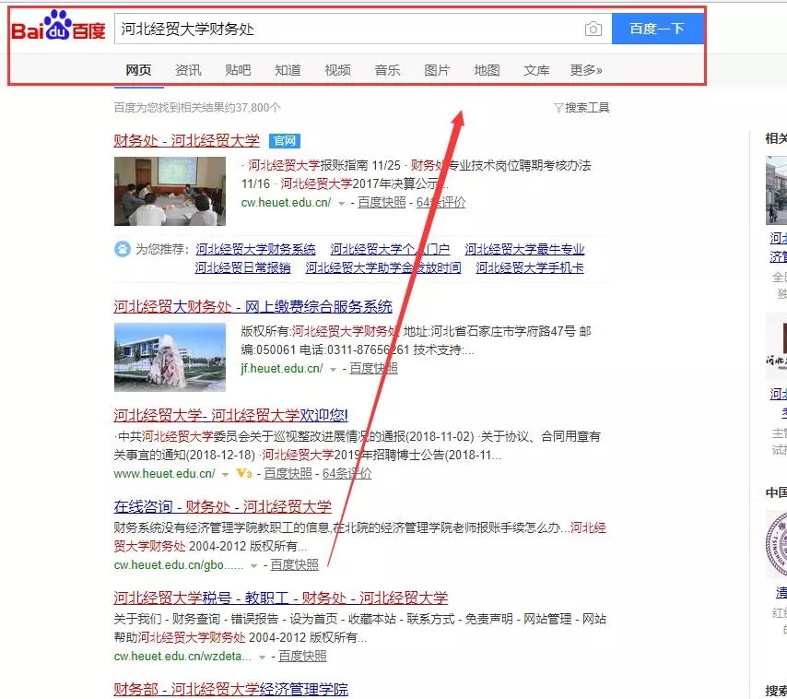
Task: Expand dropdown arrow after www.heuet.edu.cn/
Action: pyautogui.click(x=226, y=474)
